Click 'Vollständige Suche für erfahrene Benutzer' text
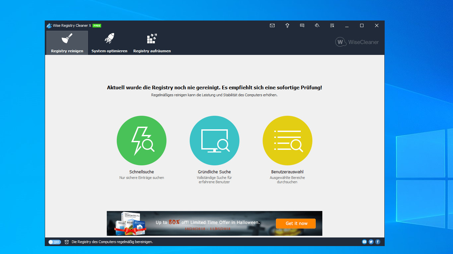The image size is (453, 254). 215,180
